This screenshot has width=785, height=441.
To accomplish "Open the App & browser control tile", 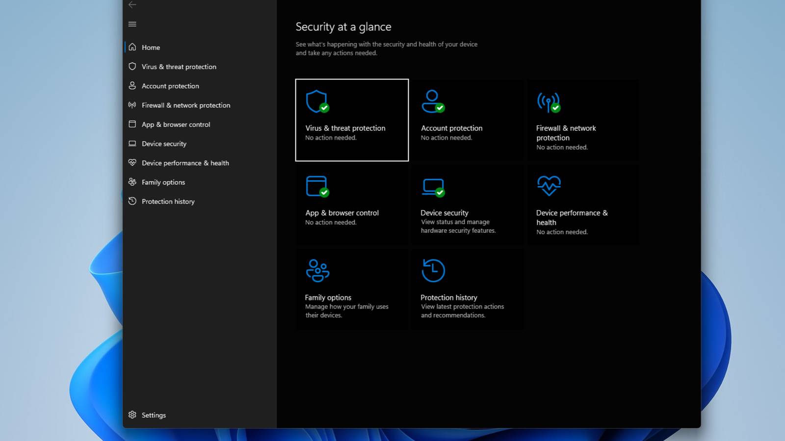I will pyautogui.click(x=351, y=204).
